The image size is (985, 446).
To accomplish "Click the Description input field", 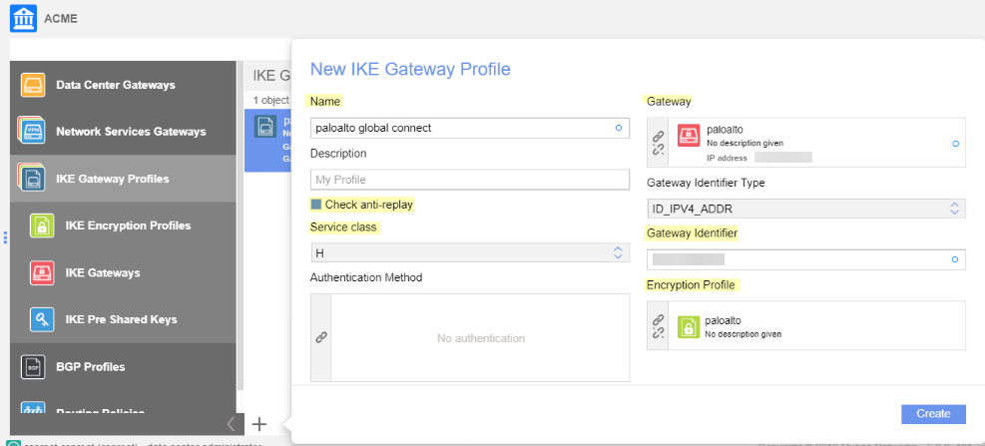I will [469, 180].
